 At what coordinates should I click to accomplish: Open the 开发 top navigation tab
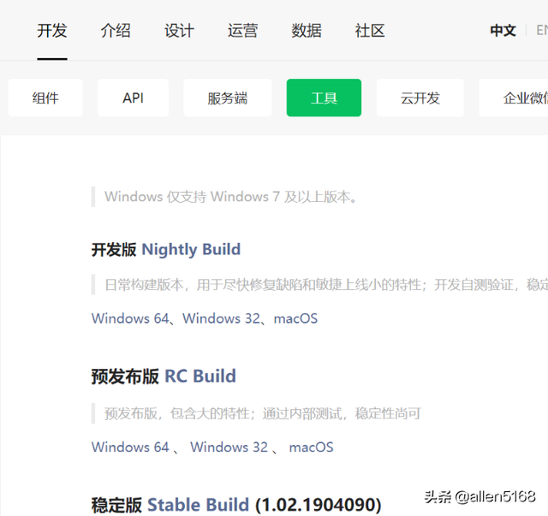click(52, 31)
